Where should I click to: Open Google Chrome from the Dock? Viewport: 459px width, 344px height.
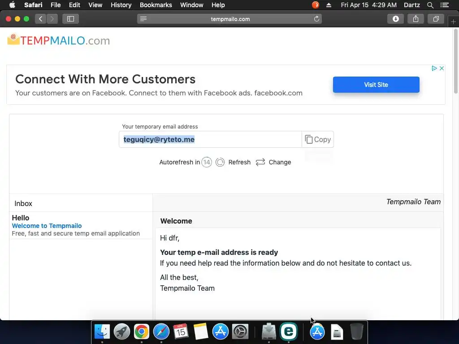coord(142,332)
